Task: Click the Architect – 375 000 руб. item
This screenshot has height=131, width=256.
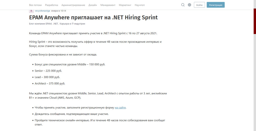Action: point(50,84)
